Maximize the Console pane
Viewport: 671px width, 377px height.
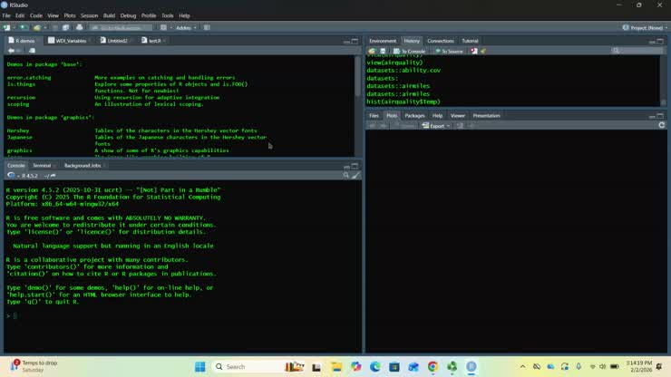[355, 166]
